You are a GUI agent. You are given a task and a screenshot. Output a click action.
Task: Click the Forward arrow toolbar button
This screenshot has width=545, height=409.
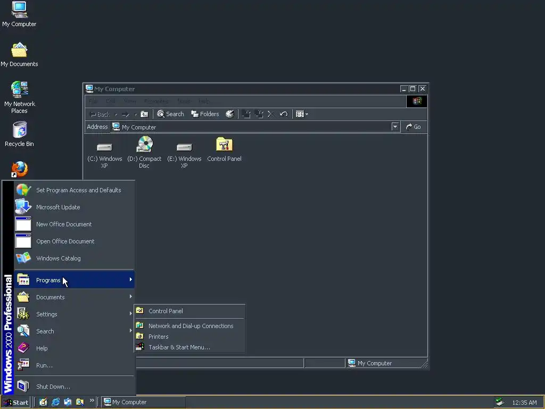(x=126, y=114)
